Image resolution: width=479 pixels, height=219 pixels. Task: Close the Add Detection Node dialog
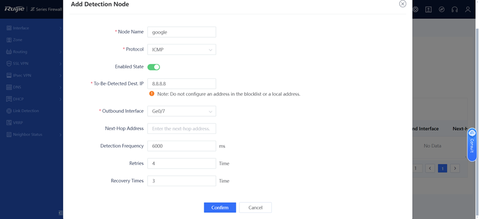(x=402, y=4)
